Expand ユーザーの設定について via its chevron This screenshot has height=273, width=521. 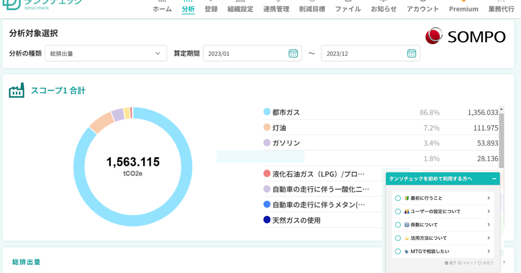pos(489,211)
